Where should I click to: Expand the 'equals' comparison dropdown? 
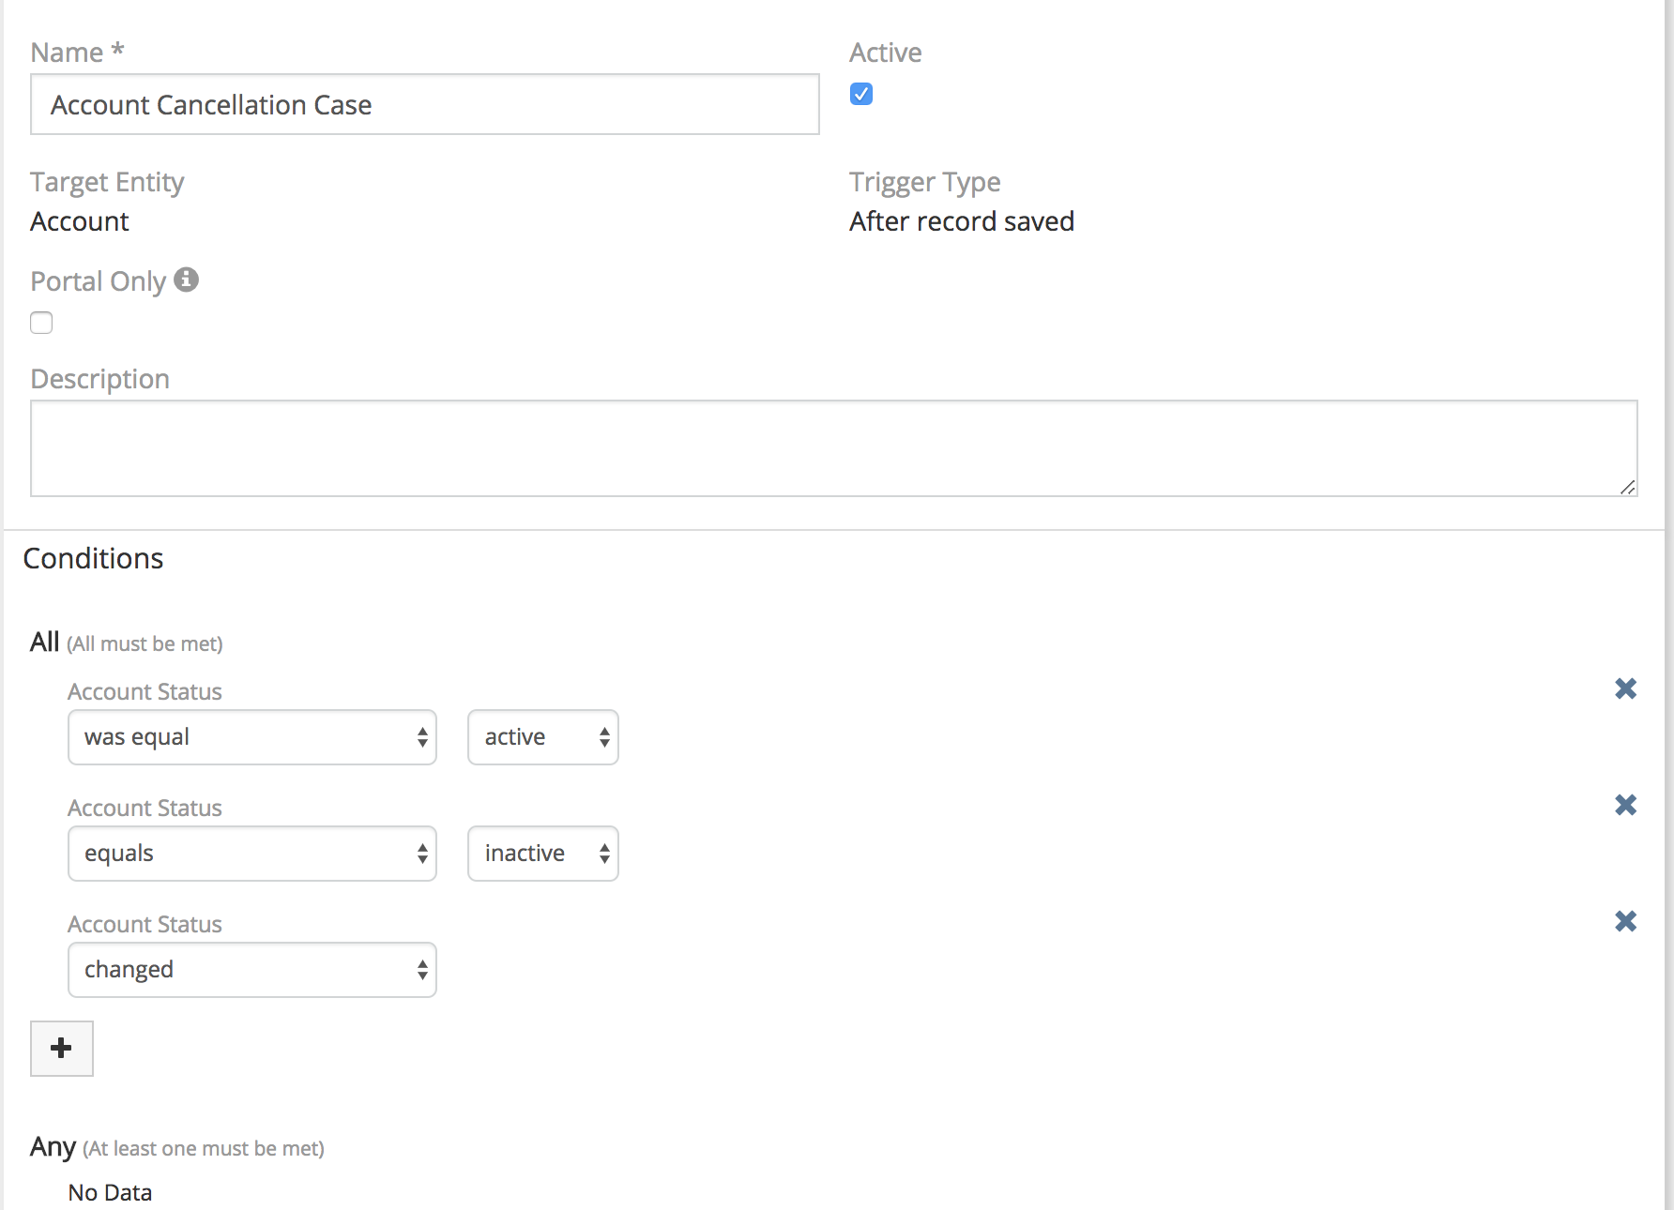pos(251,854)
